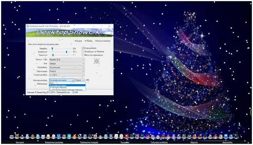
Task: Choose highlighted Σε κίνηση ποντικιού list option
Action: click(67, 85)
